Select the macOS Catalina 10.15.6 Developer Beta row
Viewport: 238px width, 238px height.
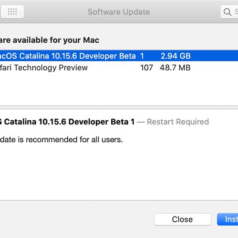click(x=119, y=56)
